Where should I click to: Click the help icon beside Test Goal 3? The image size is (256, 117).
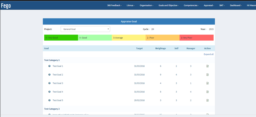pyautogui.click(x=49, y=83)
